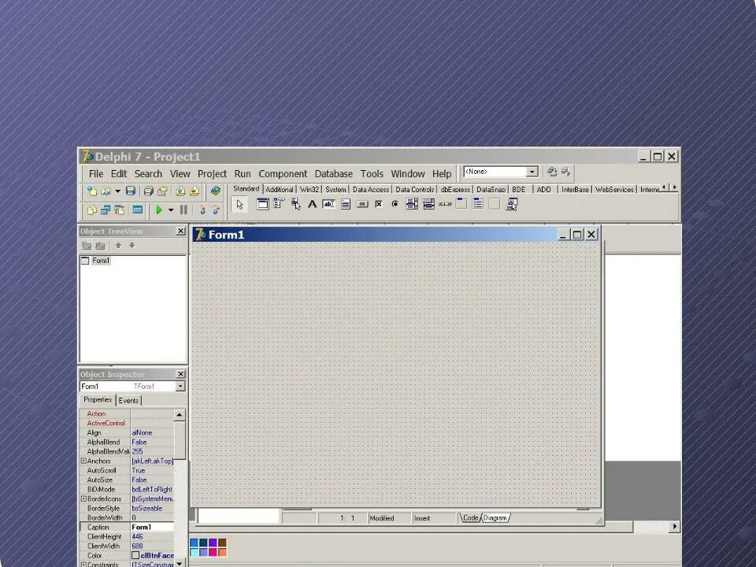Click the Open Project toolbar icon

click(x=162, y=191)
